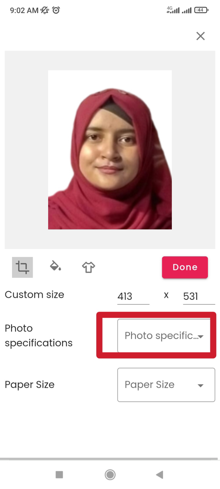Viewport: 220px width, 489px height.
Task: Tap the Paper Size label text
Action: pos(30,385)
